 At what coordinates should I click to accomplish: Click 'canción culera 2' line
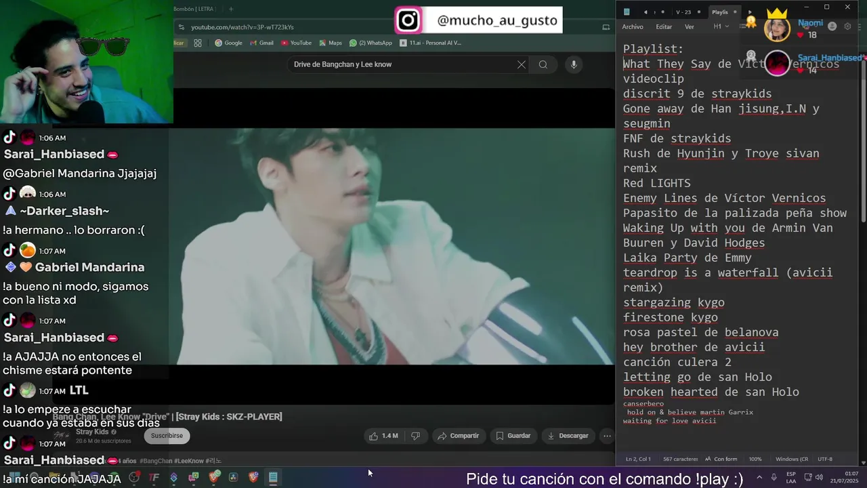click(x=677, y=362)
